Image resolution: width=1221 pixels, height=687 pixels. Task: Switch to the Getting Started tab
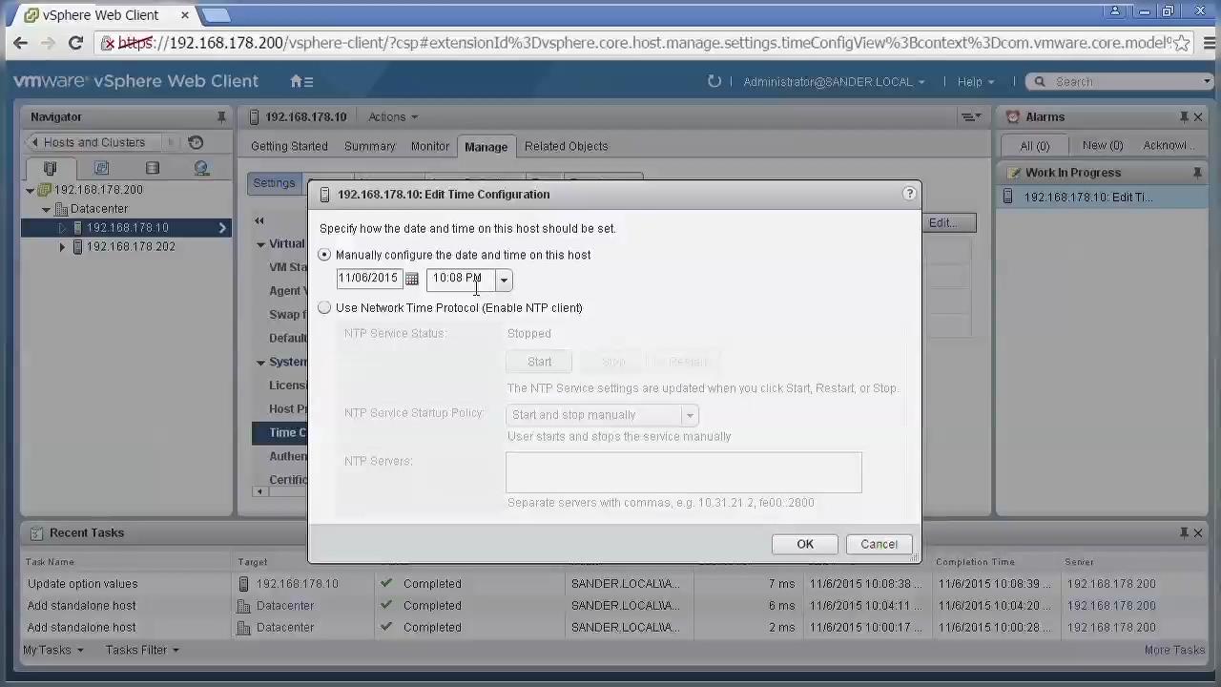click(x=289, y=146)
